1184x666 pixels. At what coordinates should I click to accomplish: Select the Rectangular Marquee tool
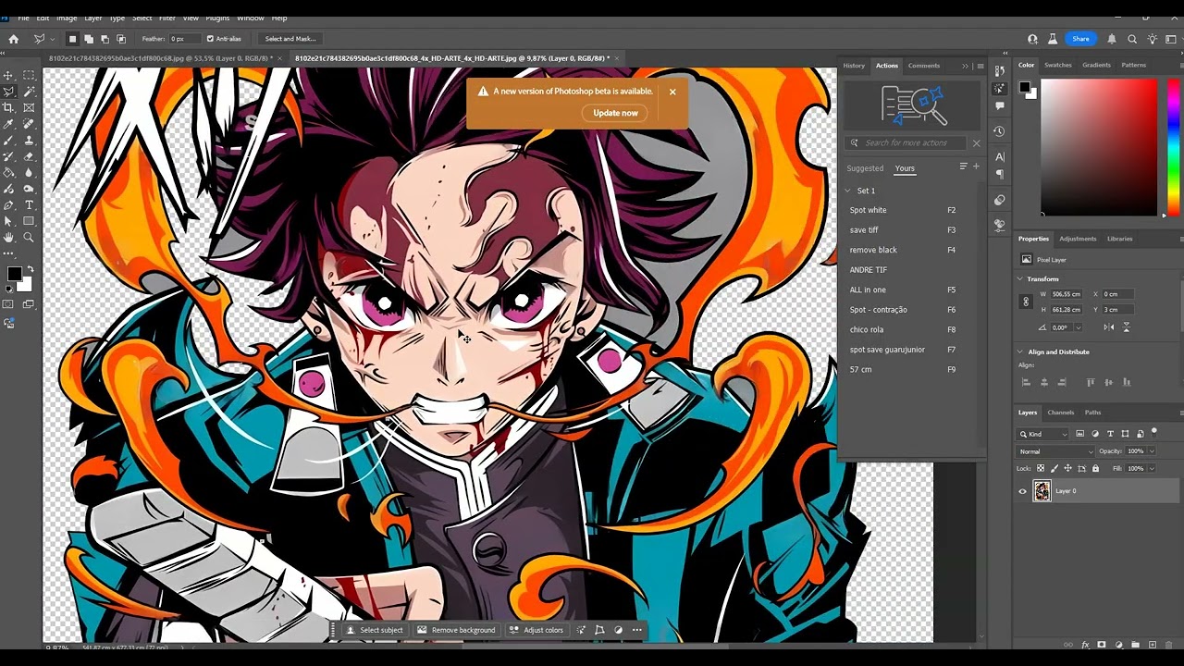[29, 75]
